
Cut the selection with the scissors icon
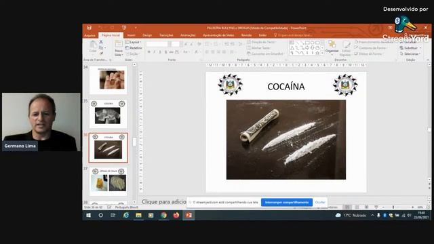101,42
